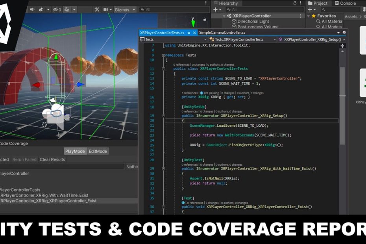366x244 pixels.
Task: Click Assets in Project breadcrumb
Action: coord(351,17)
